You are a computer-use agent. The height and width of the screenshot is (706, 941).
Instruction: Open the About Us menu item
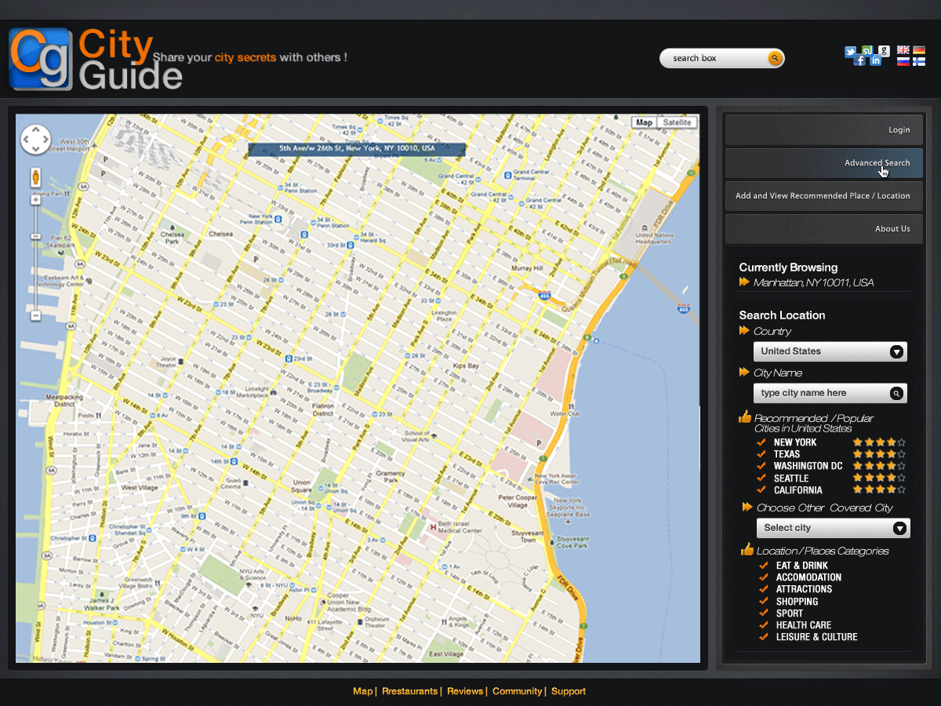click(824, 229)
